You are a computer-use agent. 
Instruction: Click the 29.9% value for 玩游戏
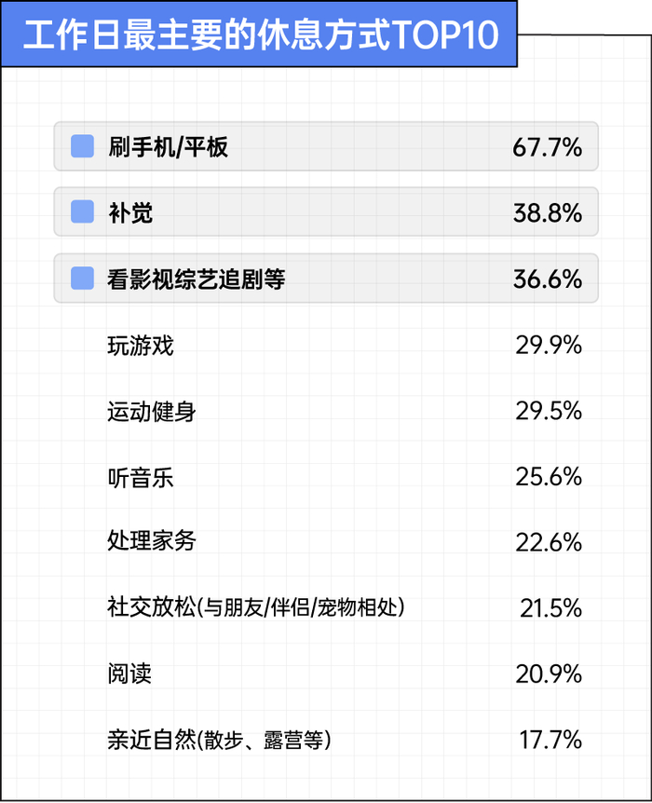click(548, 346)
